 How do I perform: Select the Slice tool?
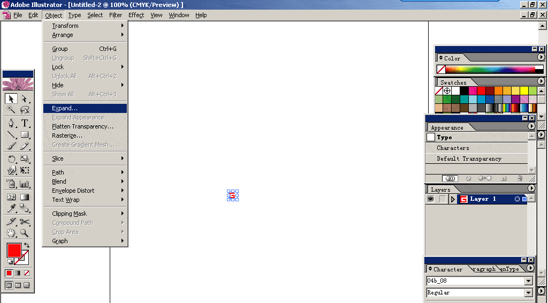tap(11, 222)
